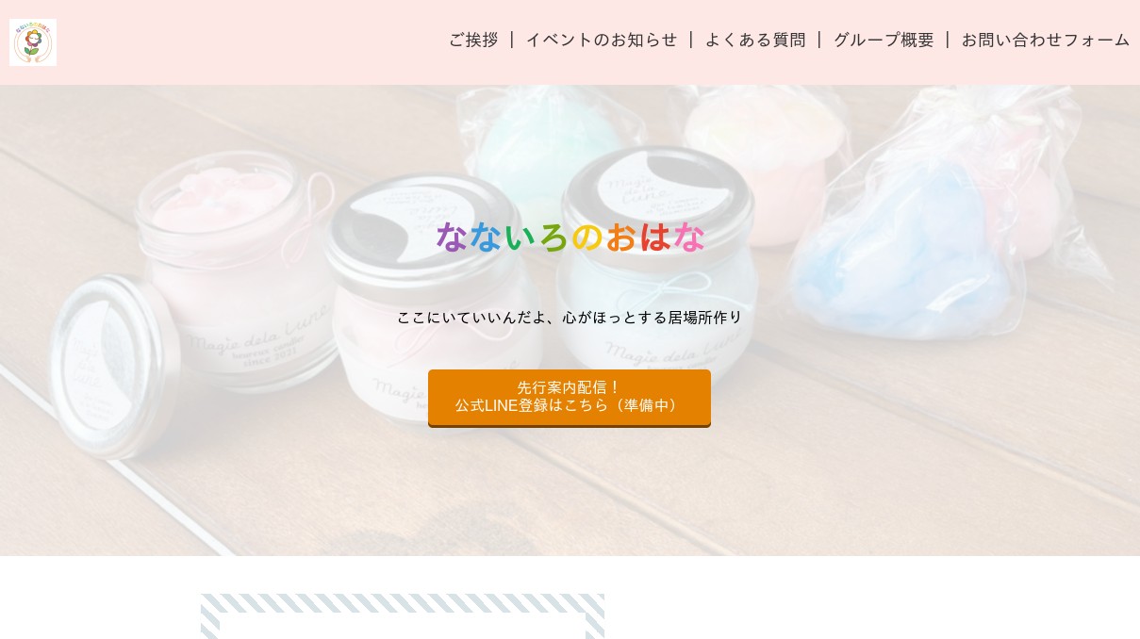Open the ご挨拶 menu item

[x=473, y=40]
